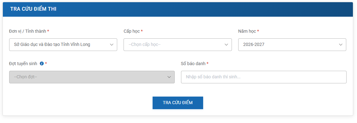The image size is (357, 123).
Task: Click the red asterisk beside Năm học
Action: pos(258,31)
